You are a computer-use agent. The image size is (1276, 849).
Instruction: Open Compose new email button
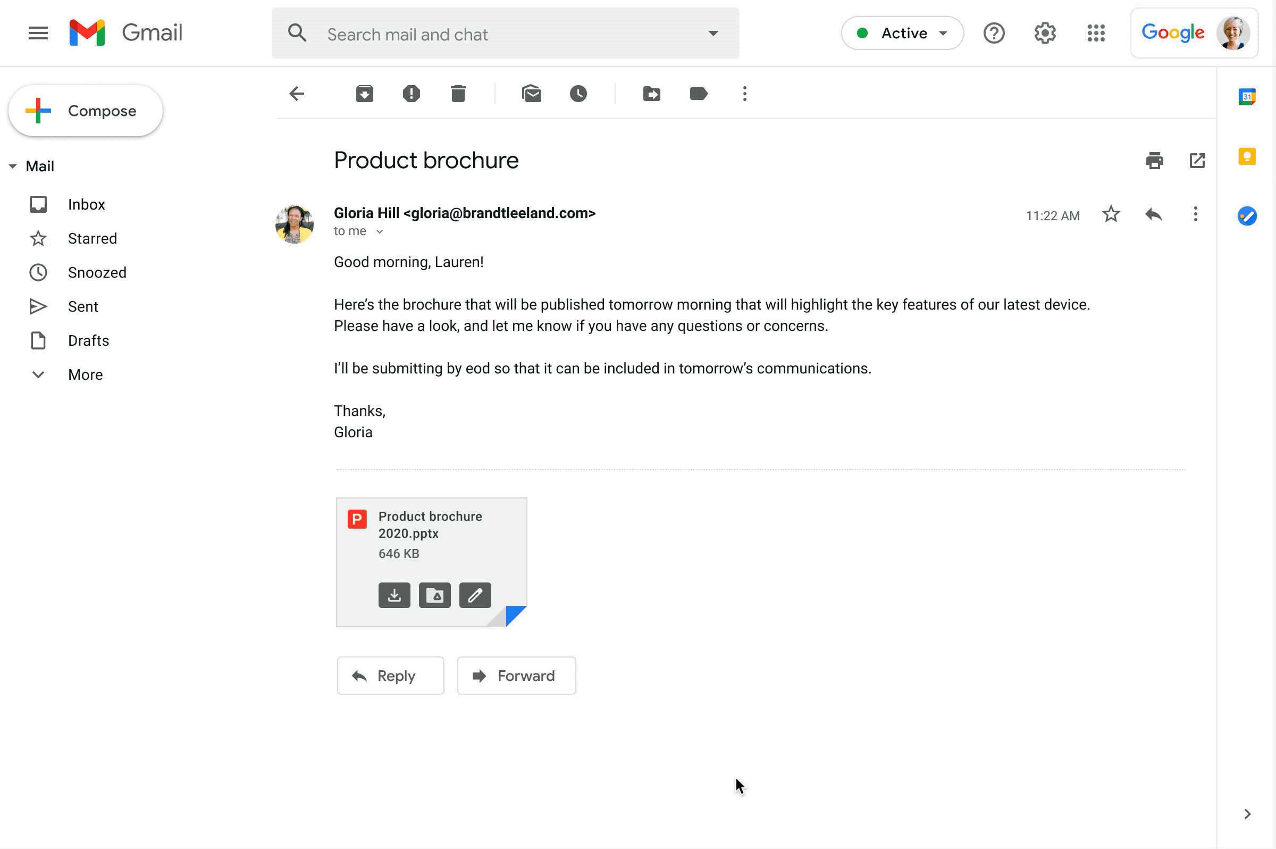point(84,110)
